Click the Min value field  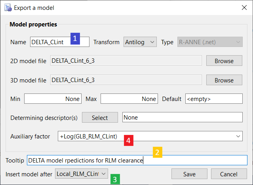(53, 99)
